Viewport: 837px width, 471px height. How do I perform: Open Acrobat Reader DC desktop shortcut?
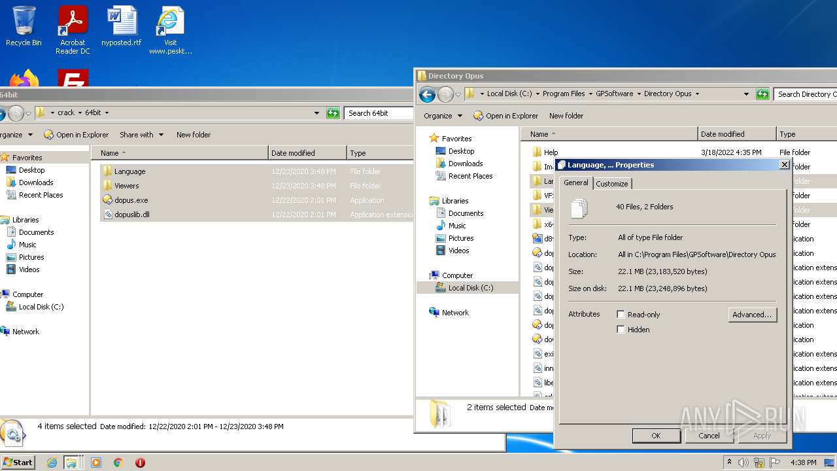73,30
